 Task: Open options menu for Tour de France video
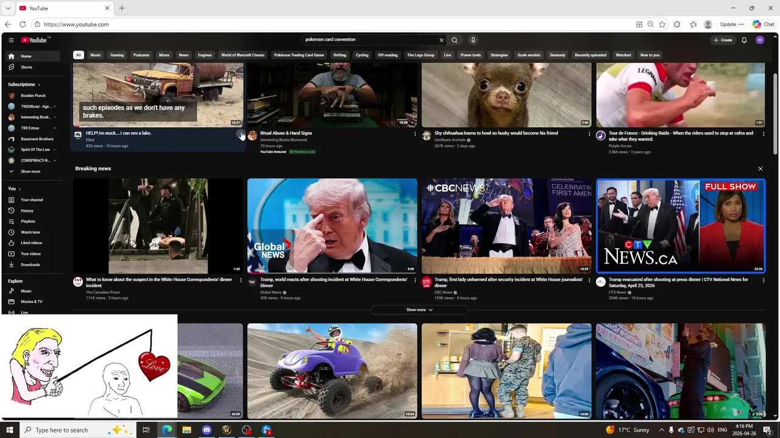764,134
